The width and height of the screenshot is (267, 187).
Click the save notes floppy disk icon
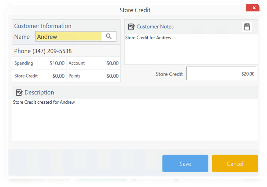pyautogui.click(x=247, y=27)
